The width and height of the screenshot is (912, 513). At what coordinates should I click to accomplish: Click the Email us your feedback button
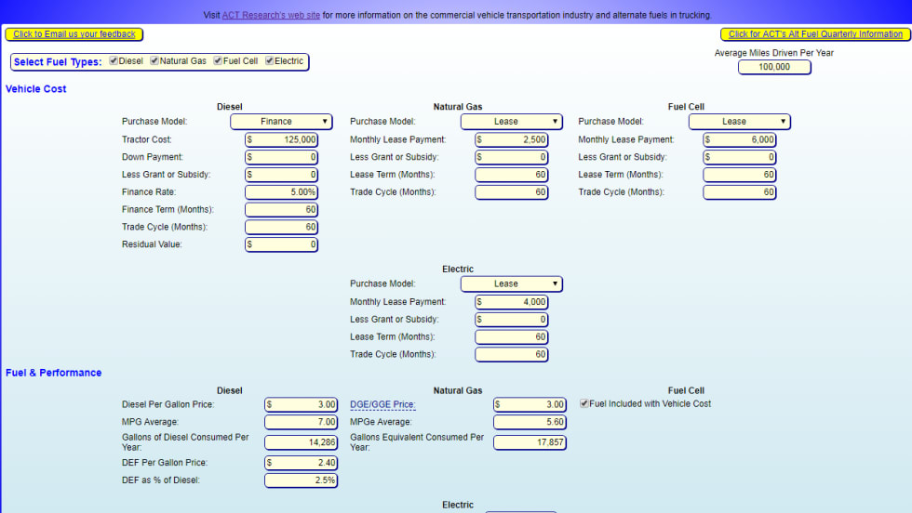click(x=74, y=34)
